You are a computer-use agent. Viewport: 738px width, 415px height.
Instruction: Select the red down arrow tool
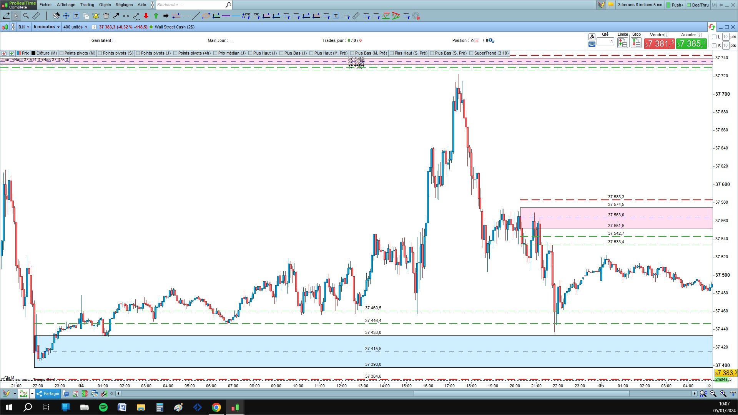(x=146, y=16)
